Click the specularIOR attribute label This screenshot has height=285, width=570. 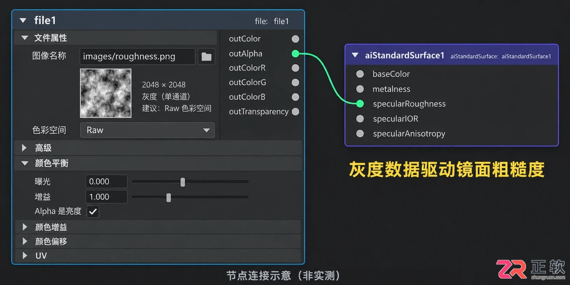point(395,119)
